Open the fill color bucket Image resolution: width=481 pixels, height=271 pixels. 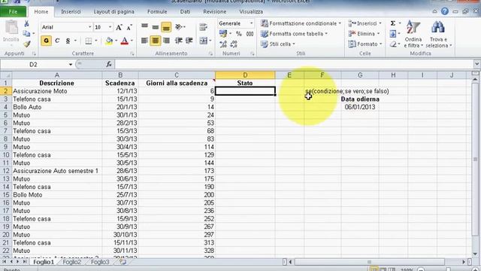click(x=109, y=41)
